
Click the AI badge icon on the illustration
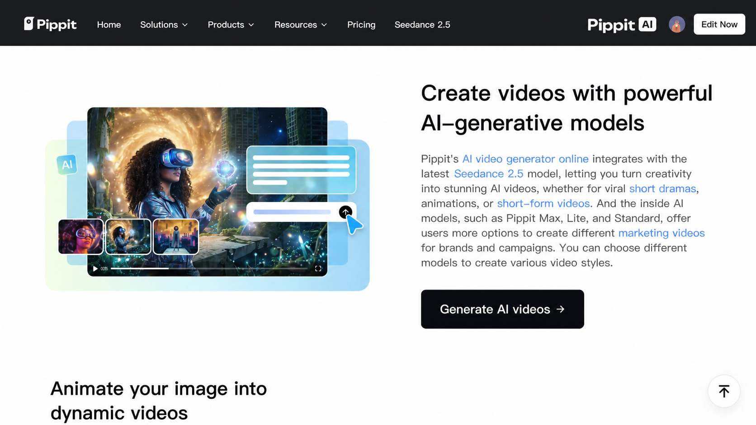67,164
